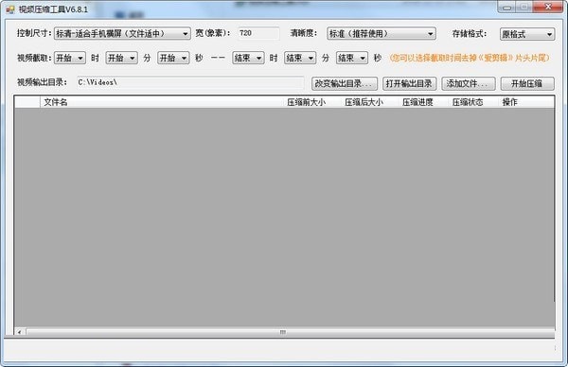Open the 存储格式 format dropdown

pyautogui.click(x=527, y=34)
